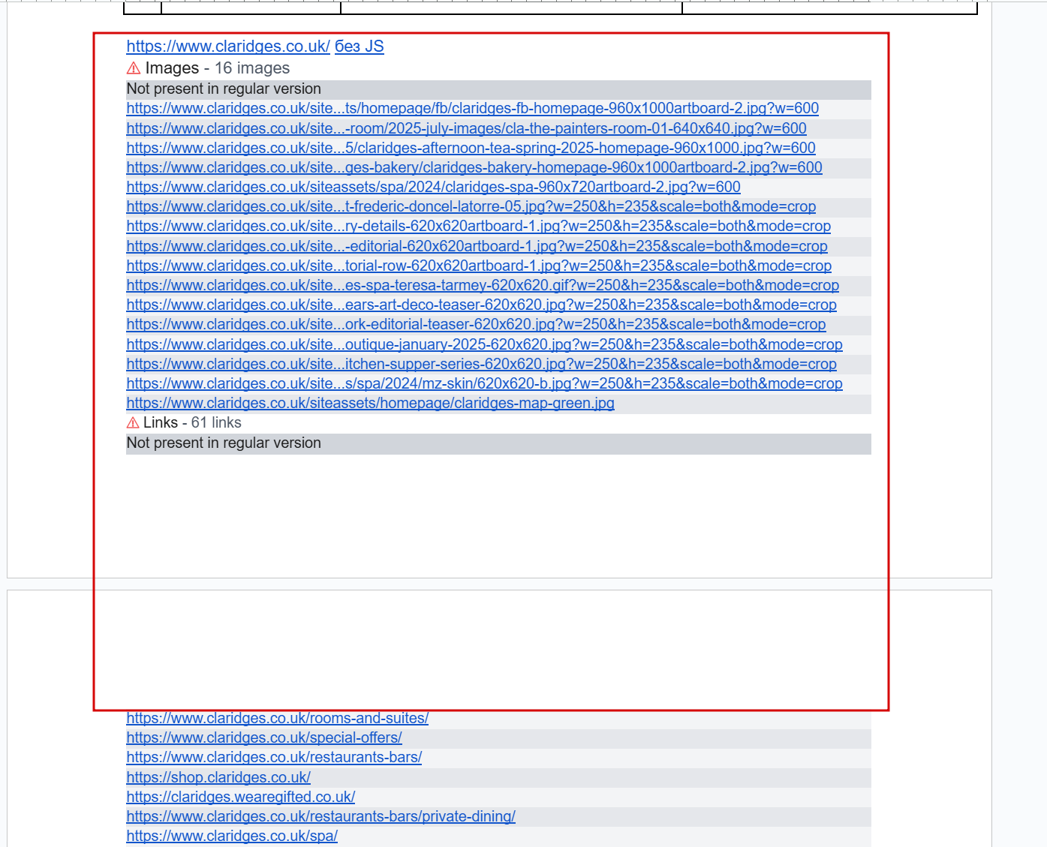Click the 'Links - 61 links' heading text

click(192, 423)
